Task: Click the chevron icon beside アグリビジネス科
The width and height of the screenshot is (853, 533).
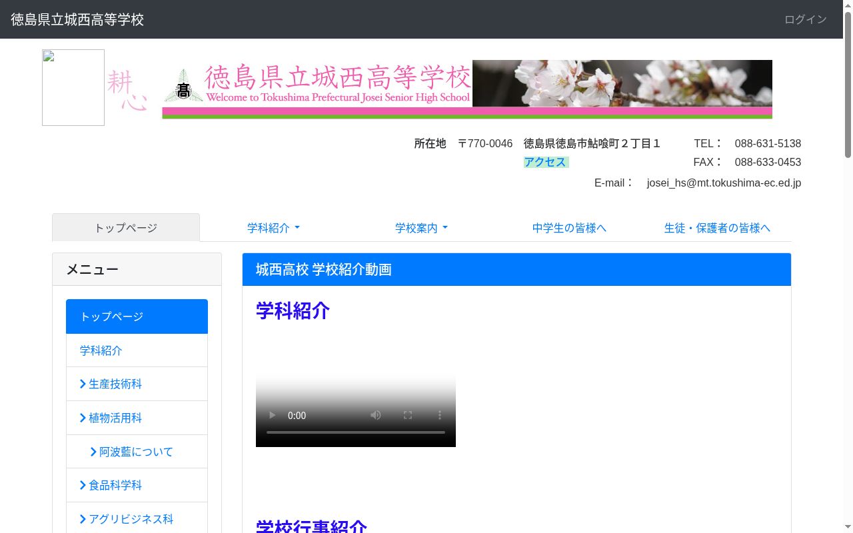Action: (x=83, y=519)
